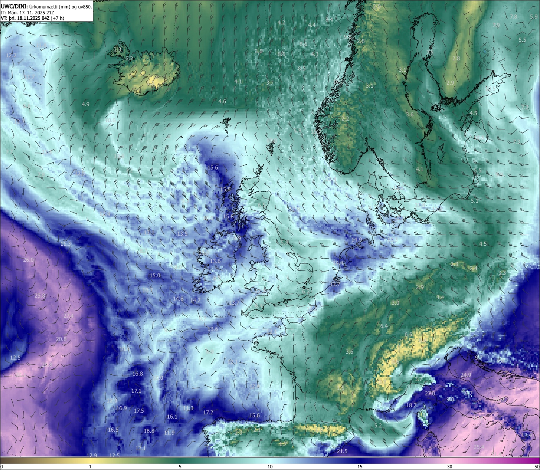
Task: Click the value 15.8 near Scotland
Action: pos(228,217)
